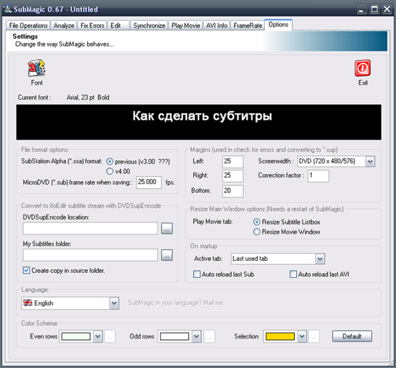
Task: Click the SubMagic title bar app icon
Action: (7, 9)
